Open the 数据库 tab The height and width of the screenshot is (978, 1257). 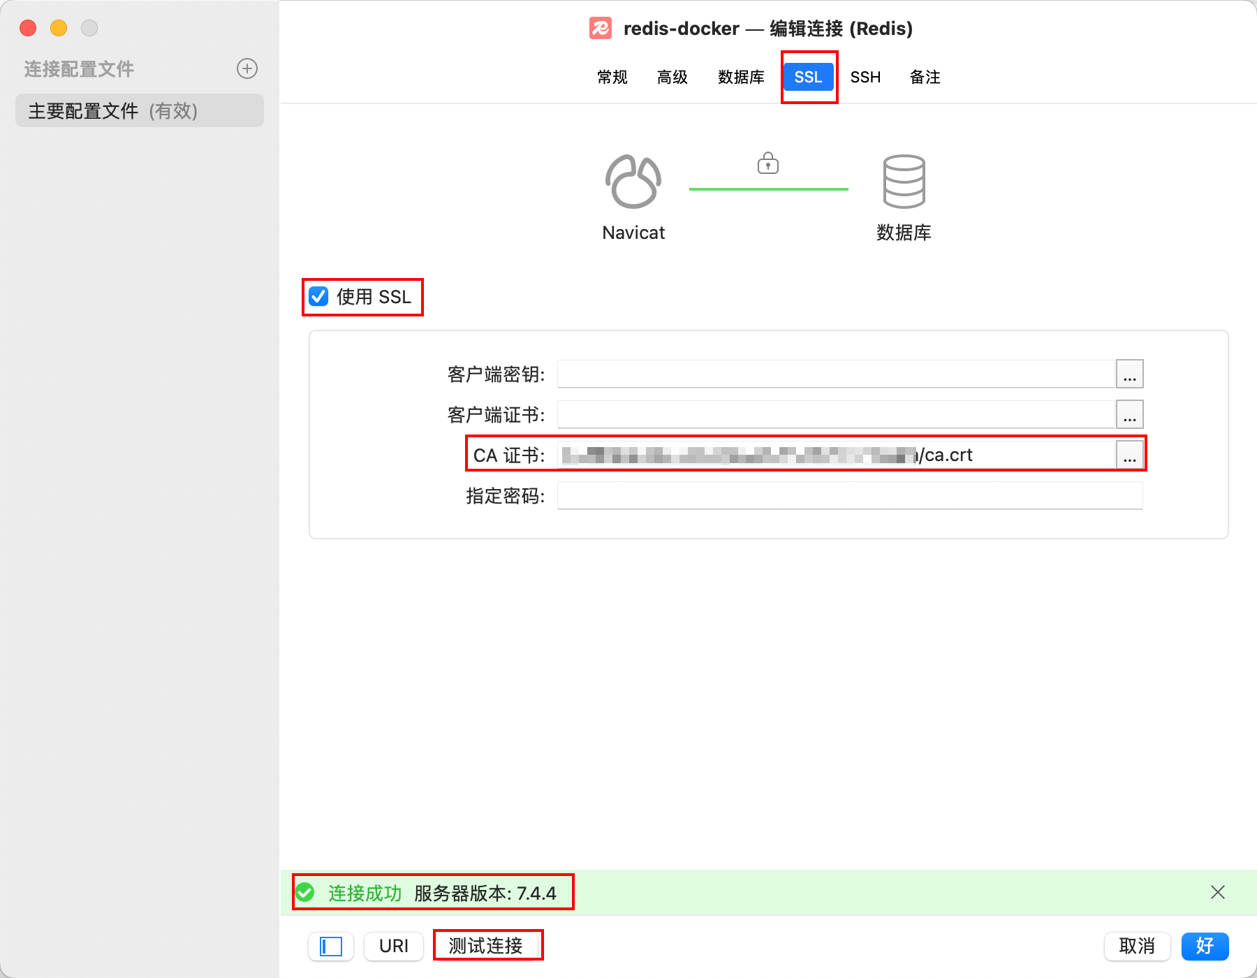click(741, 77)
